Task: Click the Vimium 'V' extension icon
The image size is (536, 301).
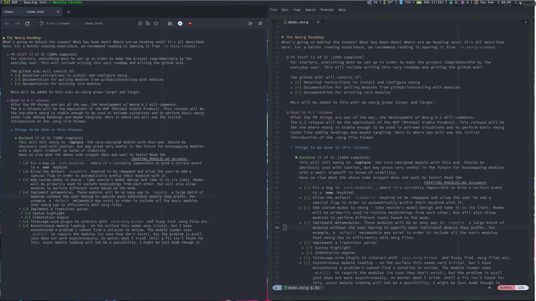Action: tap(180, 24)
